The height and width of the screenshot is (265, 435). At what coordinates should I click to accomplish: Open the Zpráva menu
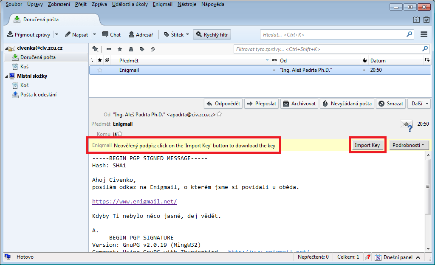(x=99, y=4)
